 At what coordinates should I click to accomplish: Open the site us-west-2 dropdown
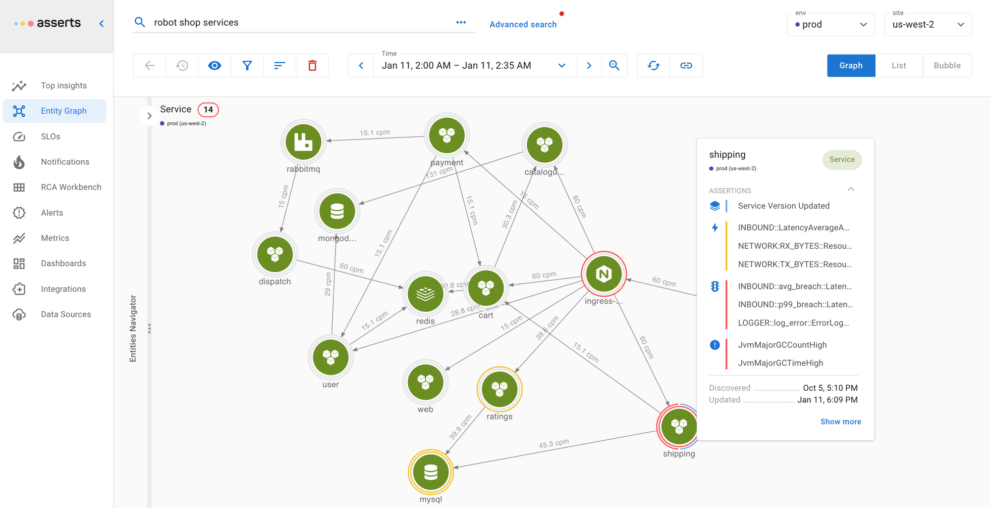(928, 25)
